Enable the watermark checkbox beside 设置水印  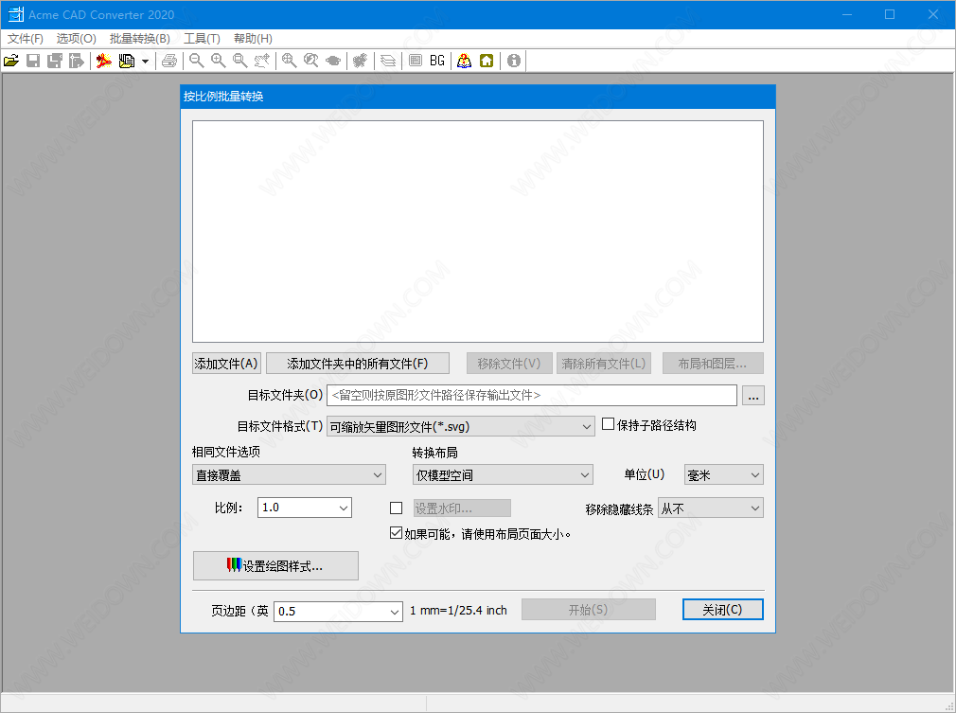click(x=397, y=508)
